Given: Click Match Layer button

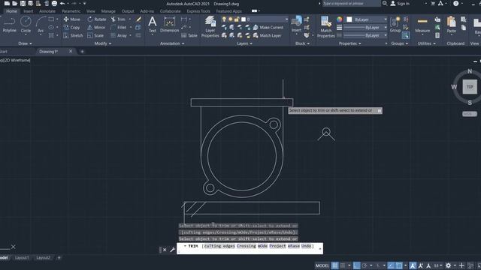Looking at the screenshot, I should click(268, 35).
